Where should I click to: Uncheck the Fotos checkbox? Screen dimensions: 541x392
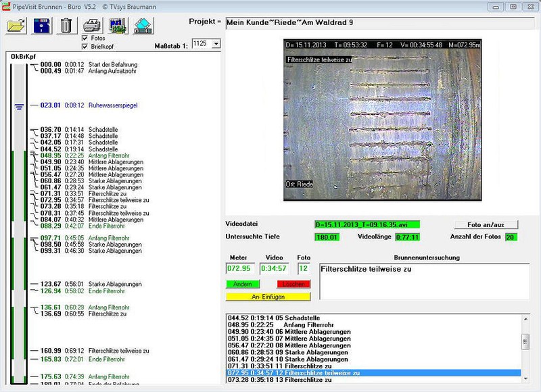click(85, 39)
